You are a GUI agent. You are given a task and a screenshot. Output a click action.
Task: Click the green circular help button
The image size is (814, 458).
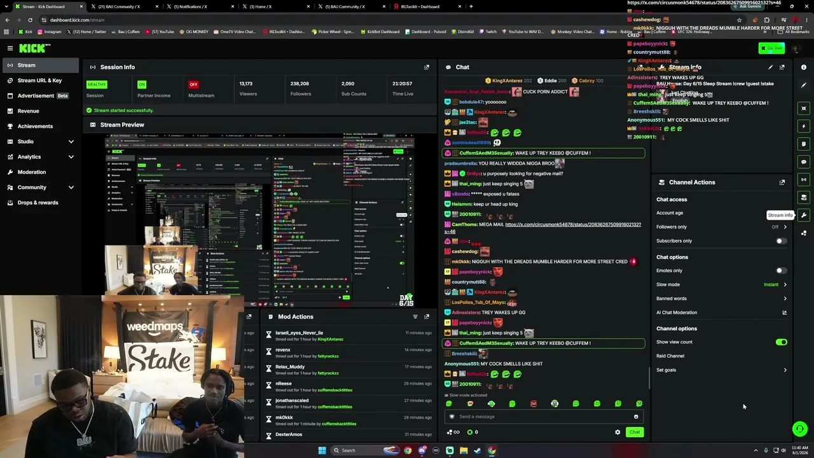point(800,429)
